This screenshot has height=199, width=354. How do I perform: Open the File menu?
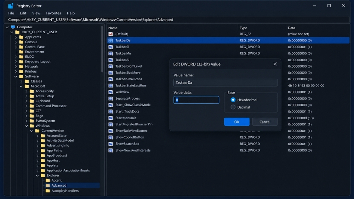coord(11,13)
